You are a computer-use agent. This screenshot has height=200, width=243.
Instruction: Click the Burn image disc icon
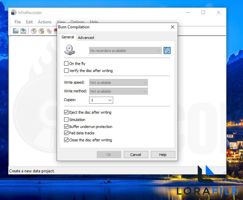tap(41, 31)
